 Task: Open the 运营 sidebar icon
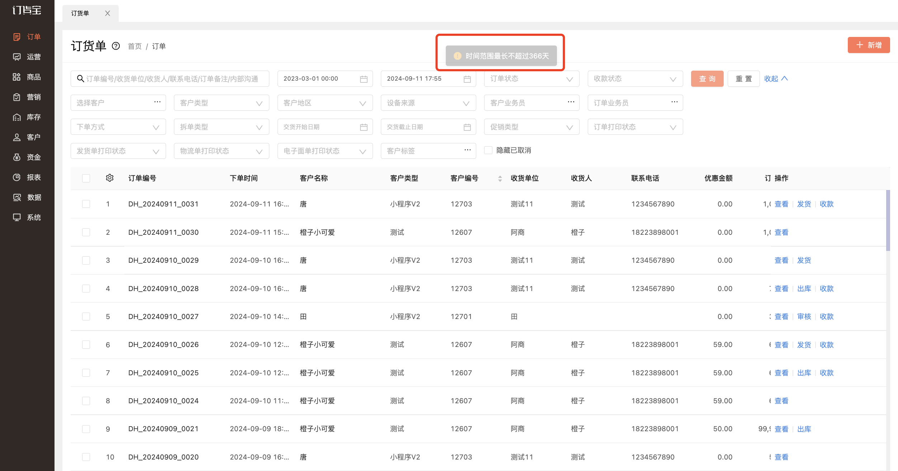[x=17, y=57]
